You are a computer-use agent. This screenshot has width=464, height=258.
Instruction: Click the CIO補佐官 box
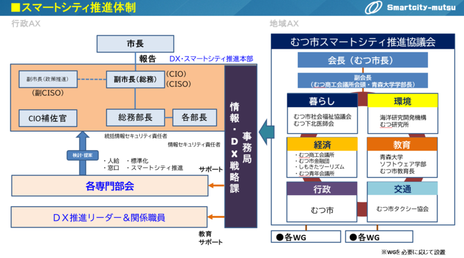(x=48, y=118)
